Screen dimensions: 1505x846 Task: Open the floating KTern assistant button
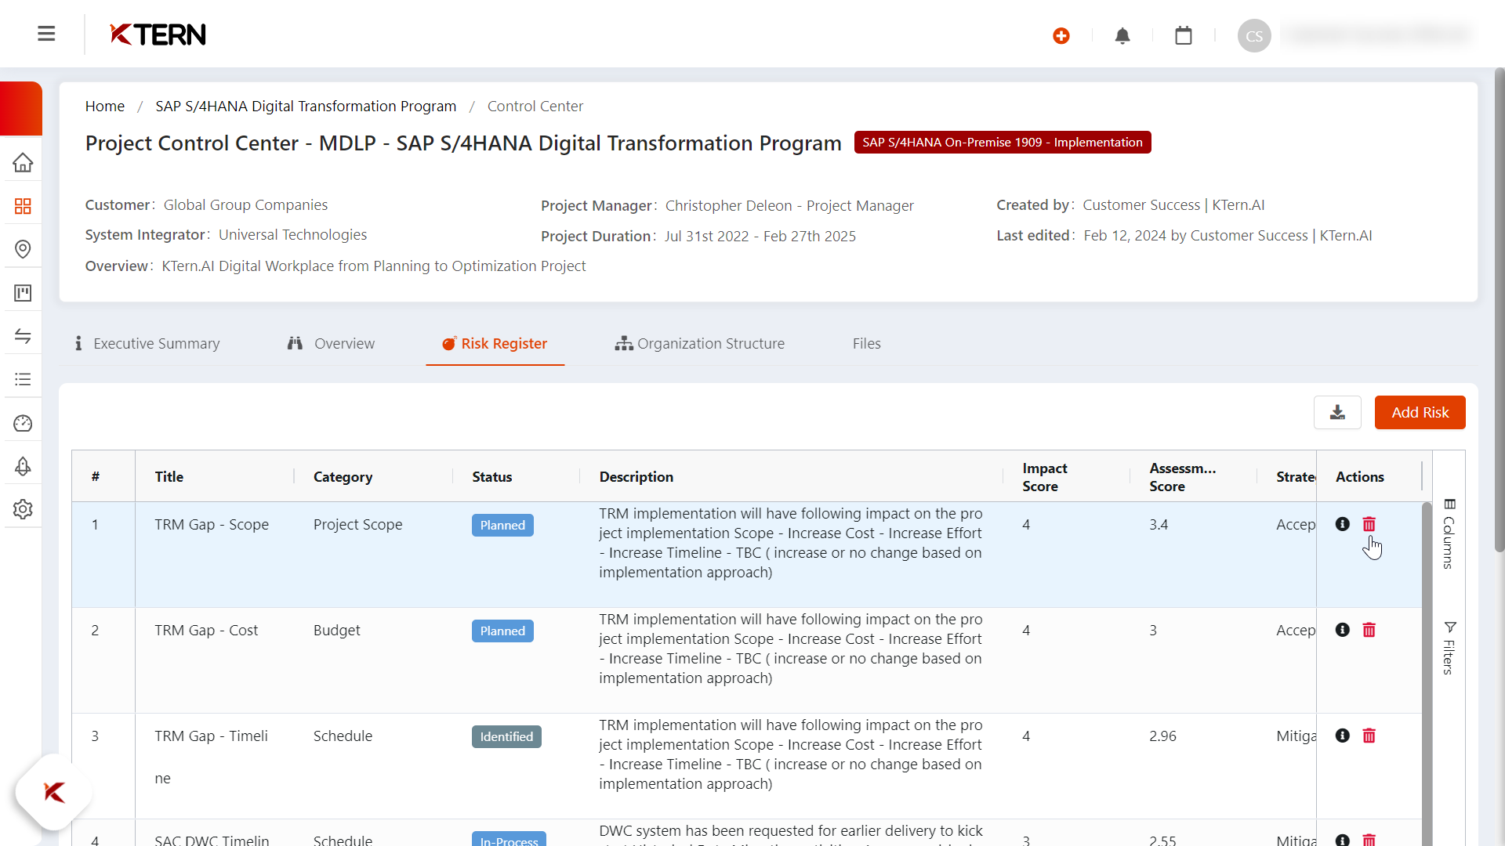[54, 792]
